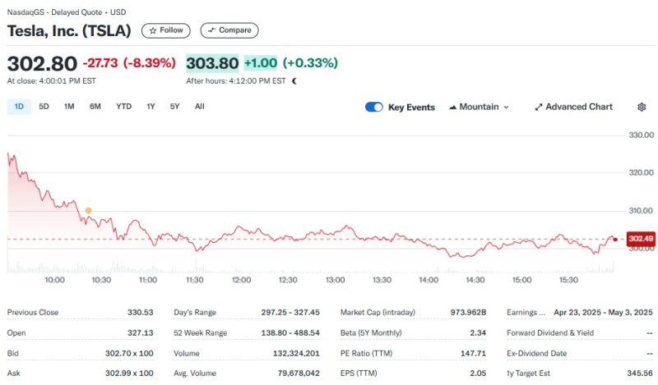Open chart settings gear icon
Screen dimensions: 658x385
tap(642, 107)
